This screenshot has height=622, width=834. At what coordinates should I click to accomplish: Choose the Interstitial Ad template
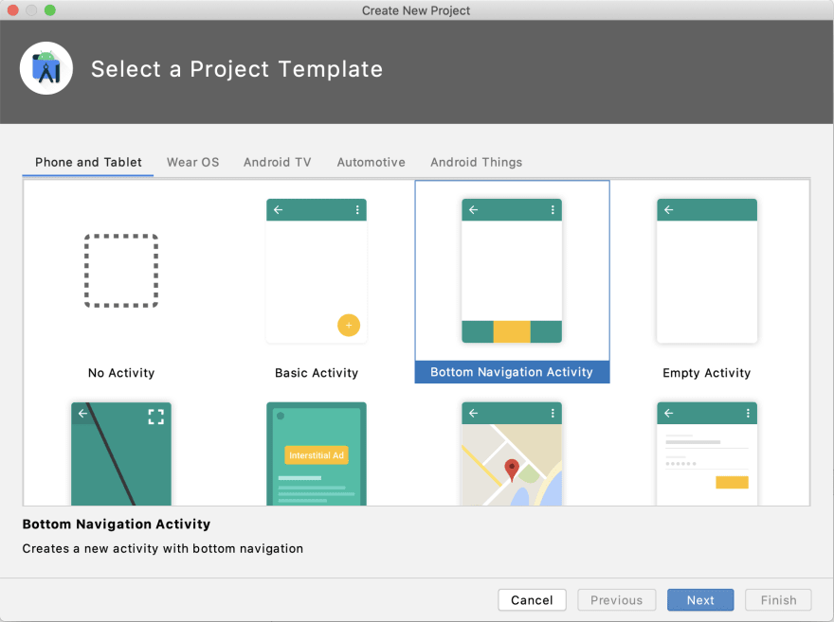pyautogui.click(x=317, y=453)
